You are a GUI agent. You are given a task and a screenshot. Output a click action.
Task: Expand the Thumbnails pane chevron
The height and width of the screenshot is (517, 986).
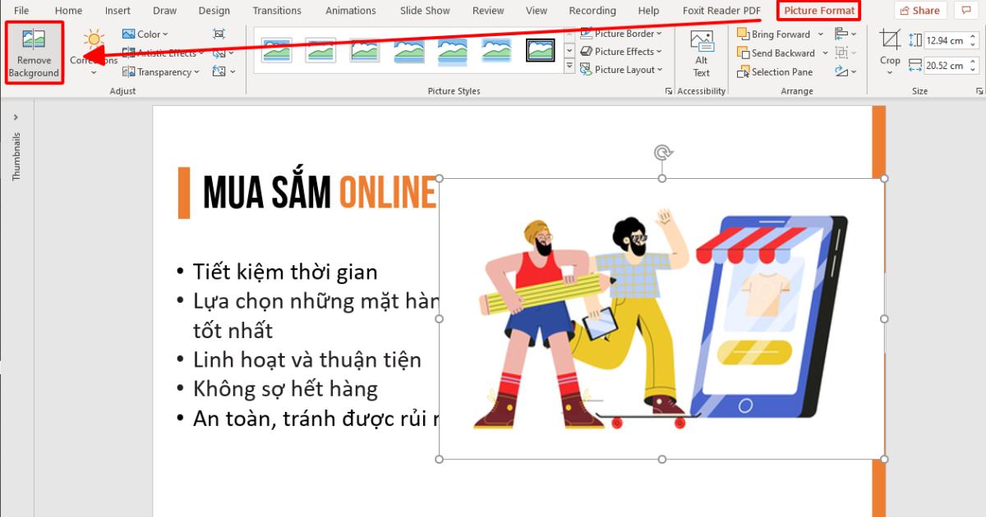16,117
